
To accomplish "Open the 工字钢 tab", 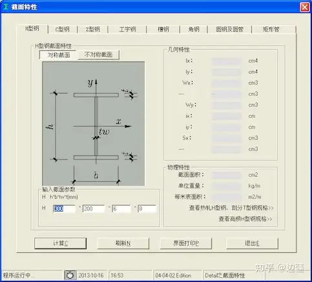I will coord(127,29).
